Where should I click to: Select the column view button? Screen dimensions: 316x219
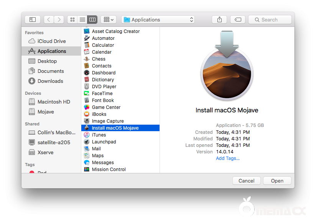pyautogui.click(x=92, y=20)
